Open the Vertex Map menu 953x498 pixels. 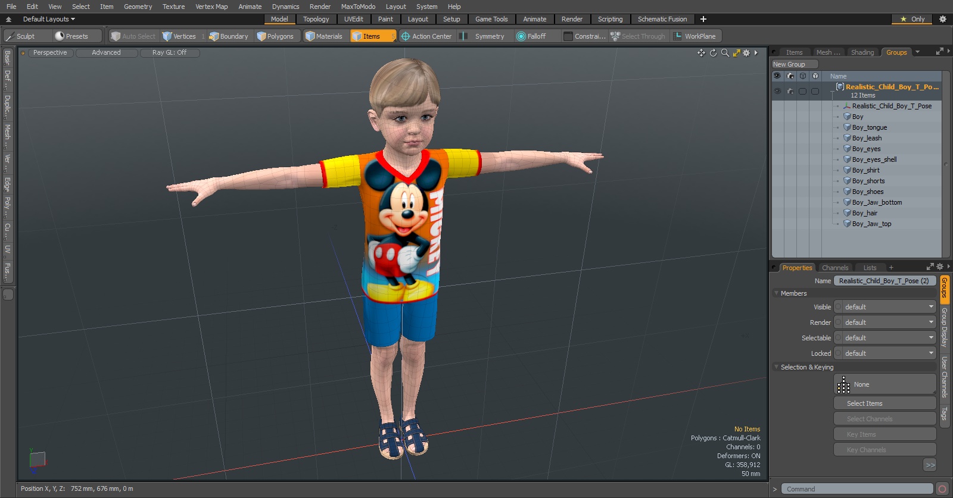tap(211, 7)
